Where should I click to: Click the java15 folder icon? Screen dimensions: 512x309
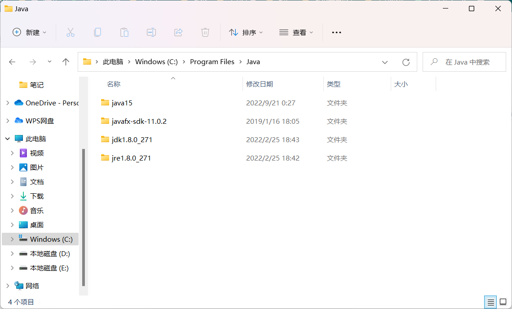point(105,103)
